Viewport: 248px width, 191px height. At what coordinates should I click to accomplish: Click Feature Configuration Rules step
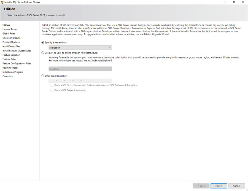point(17,63)
